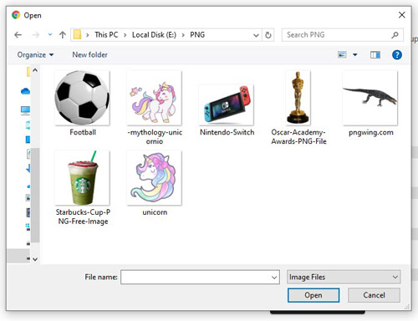Select This PC monitor icon in sidebar

[25, 110]
